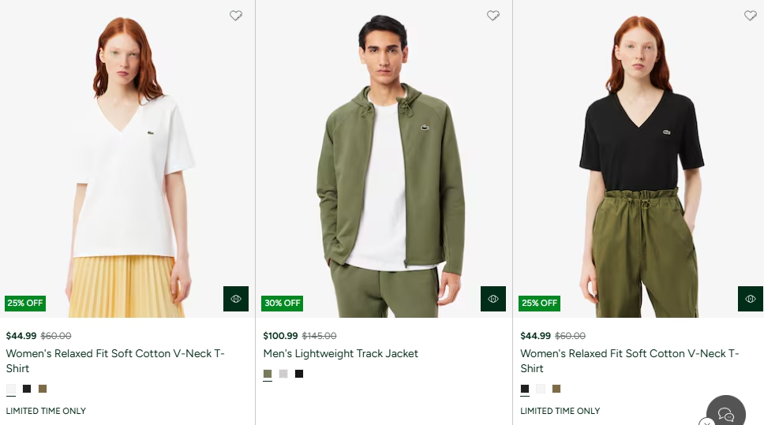Select white swatch on first T-shirt

coord(11,389)
